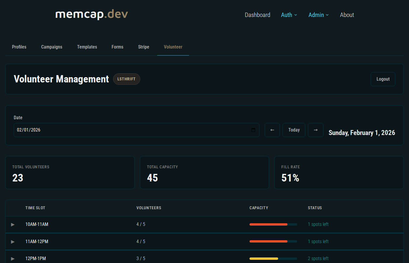Switch to the Campaigns tab
The image size is (409, 263).
51,47
